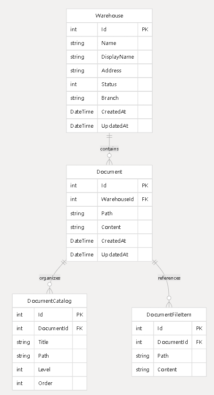Screen dimensions: 214x395
Task: Click the DocumentCatalog table title
Action: (49, 301)
